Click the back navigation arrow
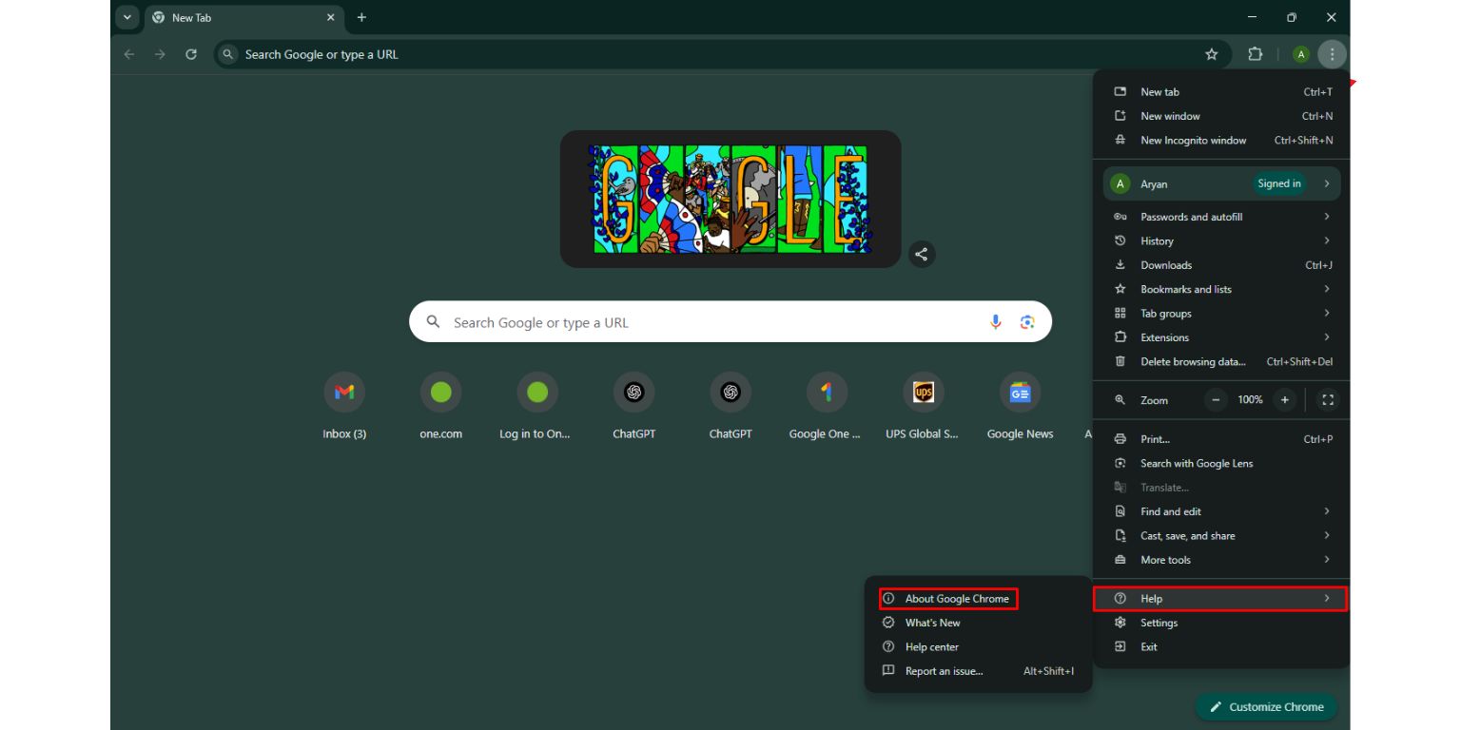1461x730 pixels. [x=129, y=54]
